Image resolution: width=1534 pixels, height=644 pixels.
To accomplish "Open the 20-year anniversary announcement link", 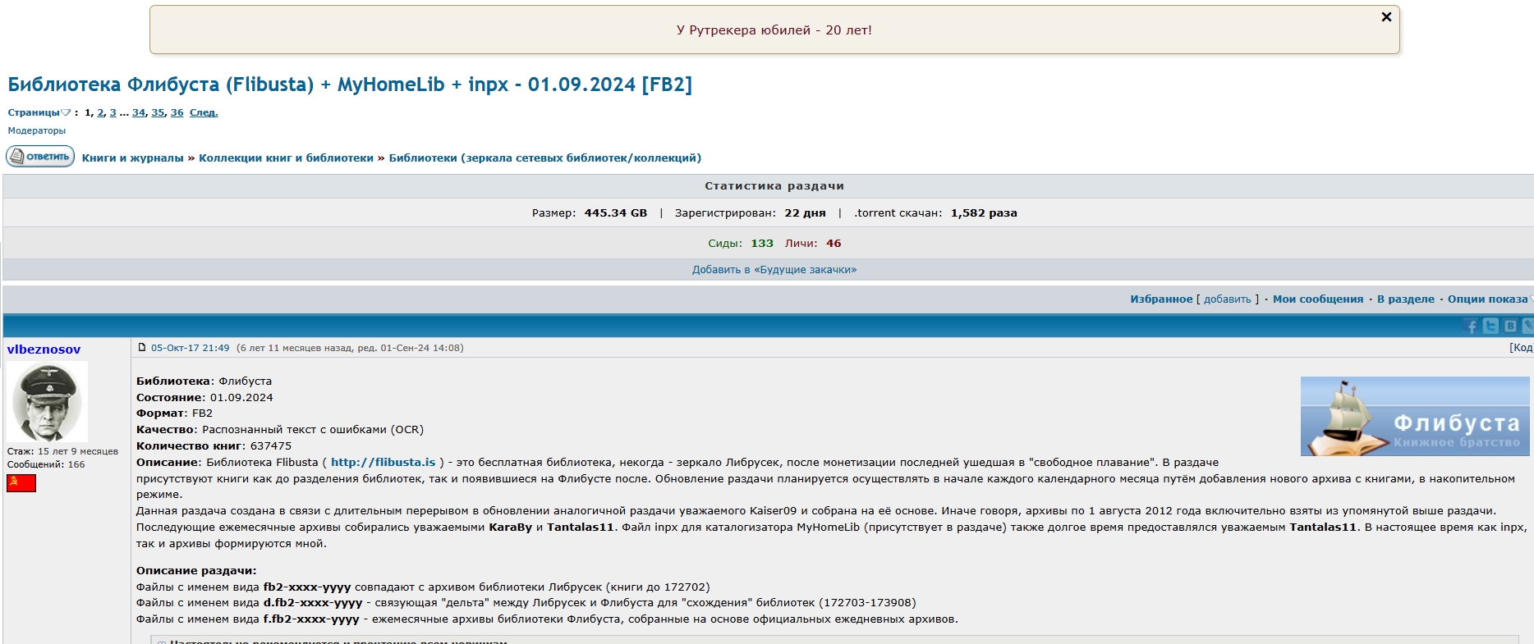I will pyautogui.click(x=774, y=30).
